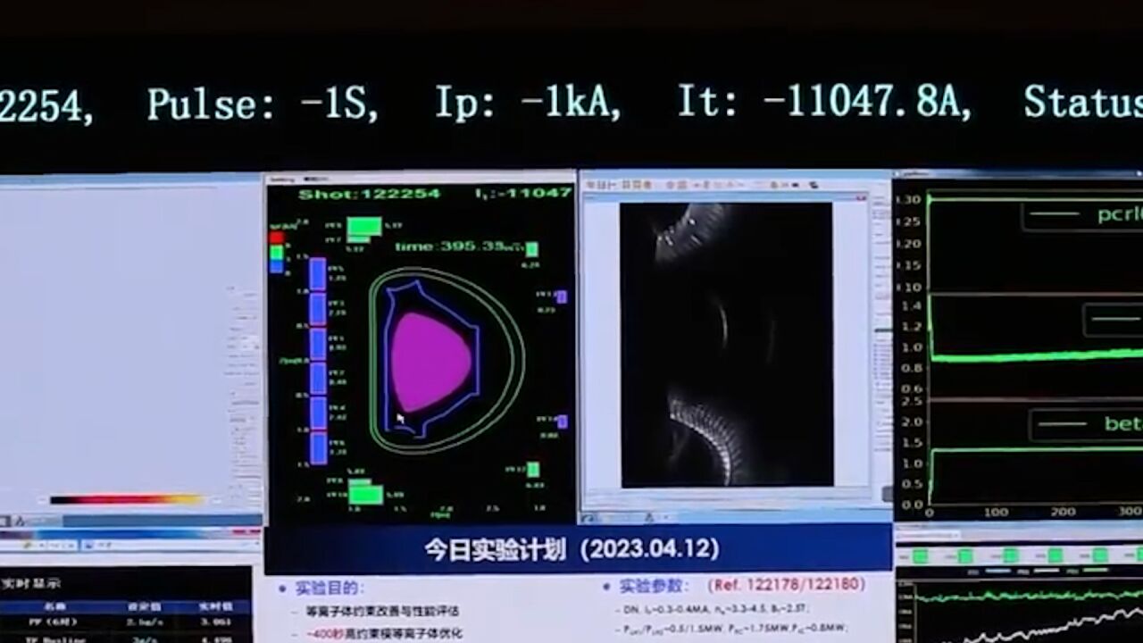
Task: Click the 等离子体约束改善与性能评估 line
Action: click(383, 612)
